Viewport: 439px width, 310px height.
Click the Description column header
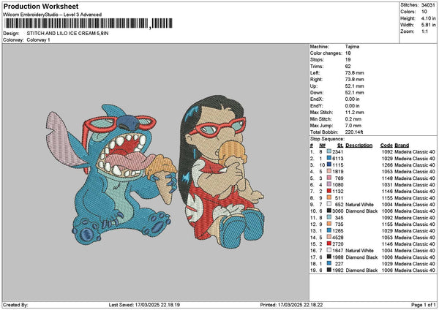click(359, 145)
